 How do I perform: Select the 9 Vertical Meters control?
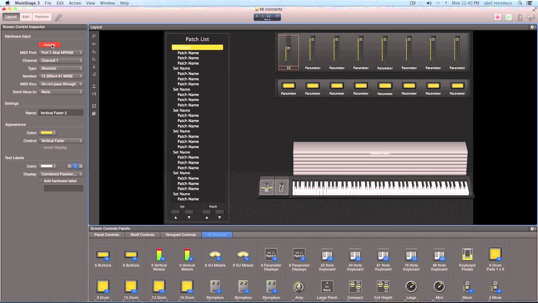click(x=187, y=259)
